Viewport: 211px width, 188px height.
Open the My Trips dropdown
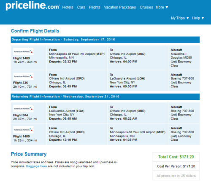pos(180,18)
